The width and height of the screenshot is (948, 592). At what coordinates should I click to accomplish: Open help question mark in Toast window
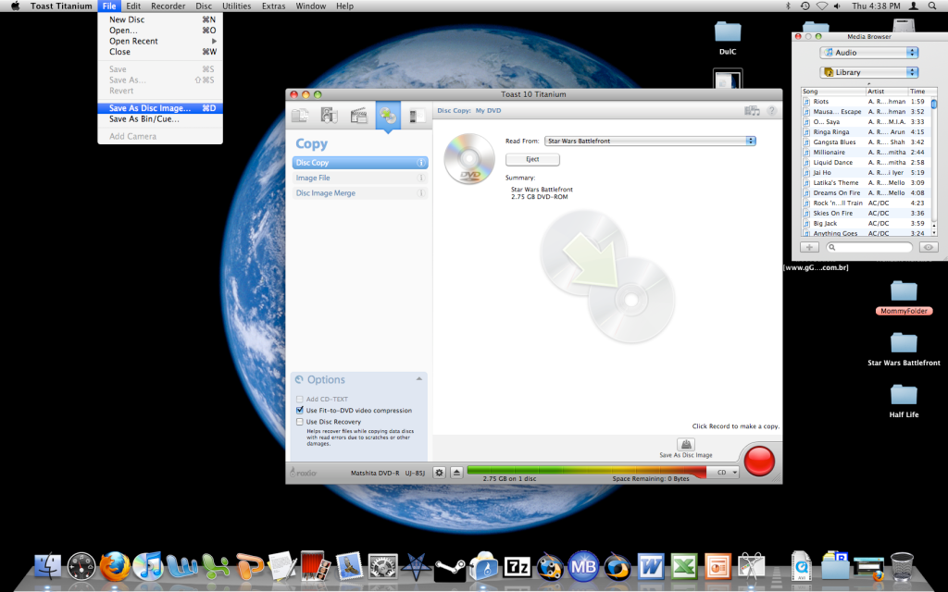(771, 111)
